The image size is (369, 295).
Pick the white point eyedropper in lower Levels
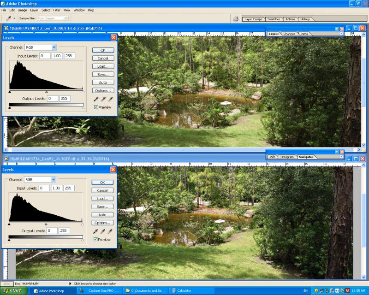(110, 231)
